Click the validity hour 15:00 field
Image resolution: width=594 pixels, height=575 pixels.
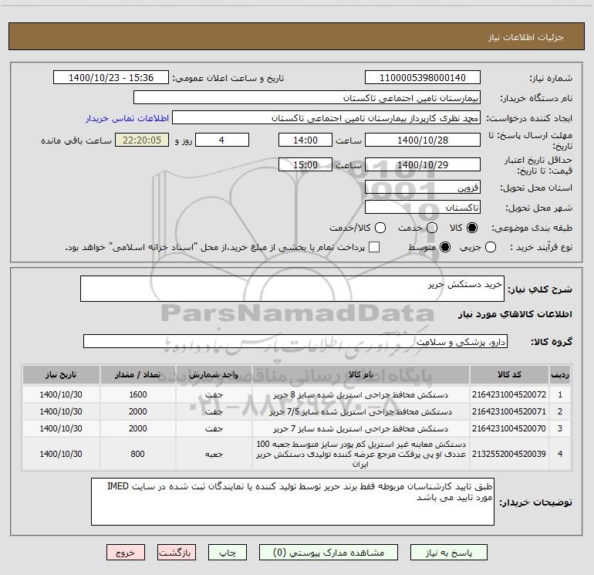(x=305, y=165)
